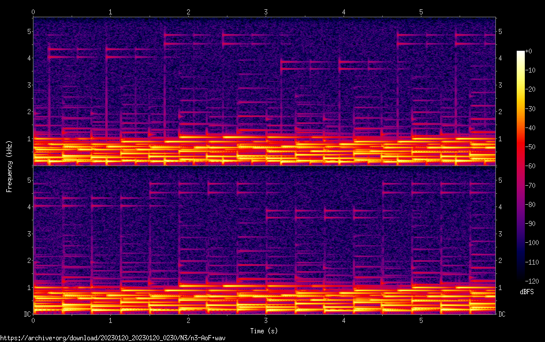
Task: Click the 3-second tick on the bottom time axis
Action: tap(266, 320)
